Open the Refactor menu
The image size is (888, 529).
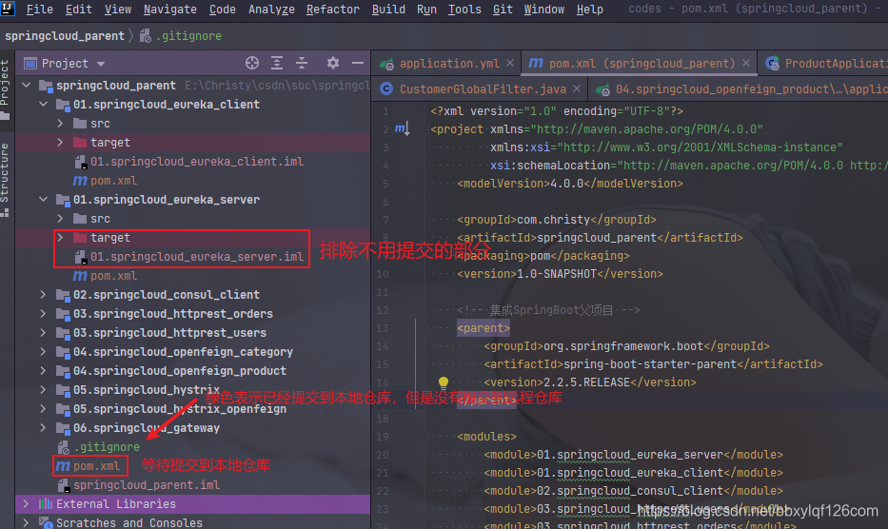333,10
